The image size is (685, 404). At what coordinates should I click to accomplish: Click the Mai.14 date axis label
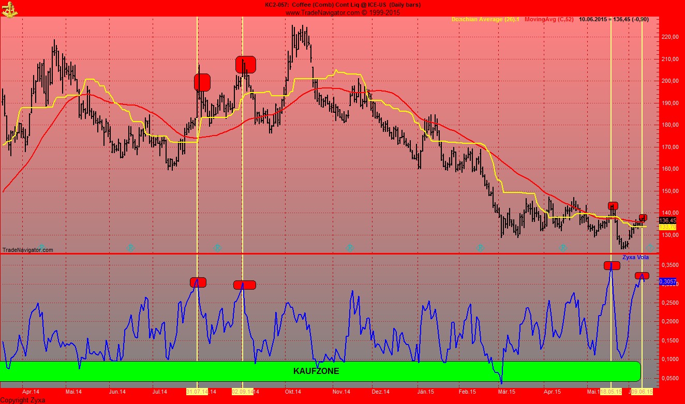(x=73, y=392)
